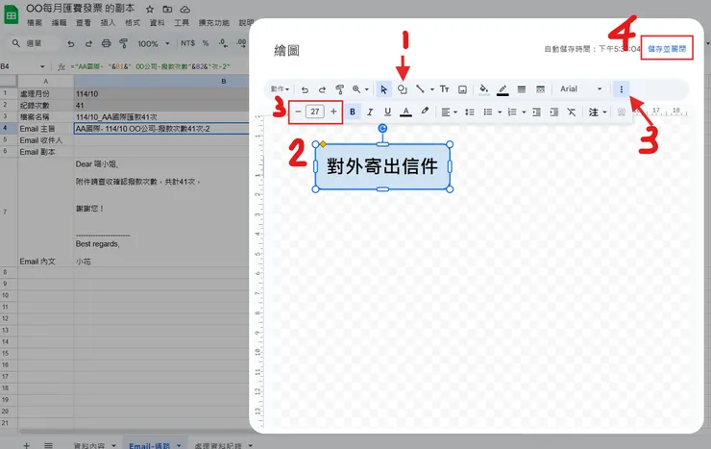Click paint format icon in drawing toolbar
Screen dimensions: 711x449
coord(339,89)
